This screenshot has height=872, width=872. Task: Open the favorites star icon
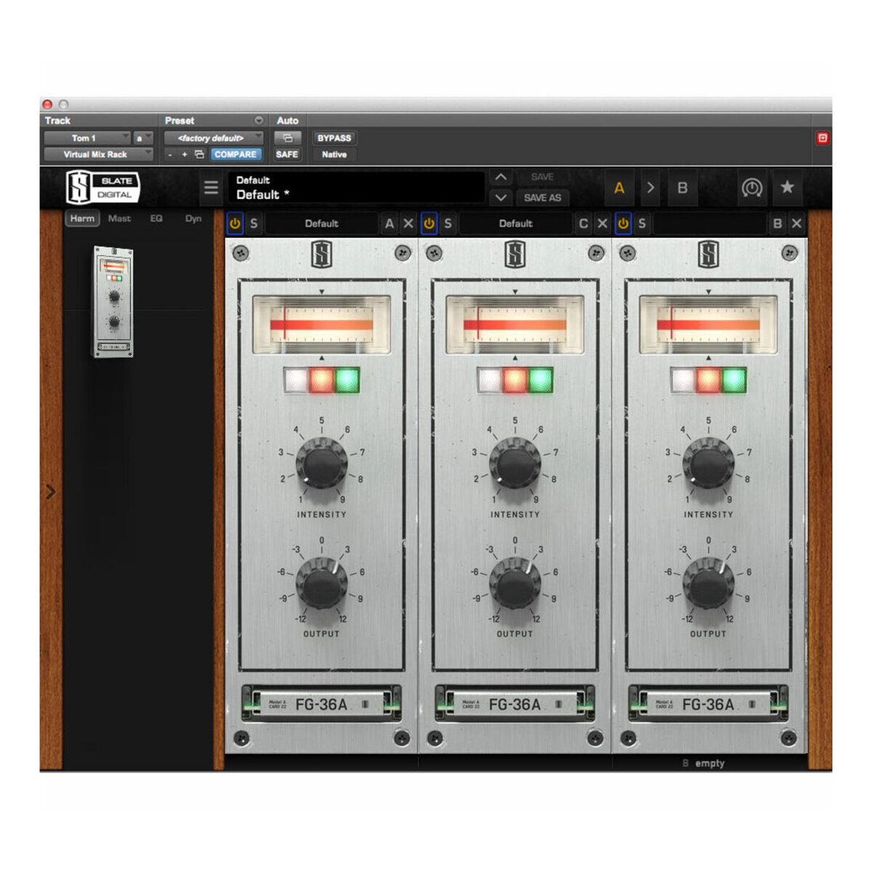[x=787, y=187]
